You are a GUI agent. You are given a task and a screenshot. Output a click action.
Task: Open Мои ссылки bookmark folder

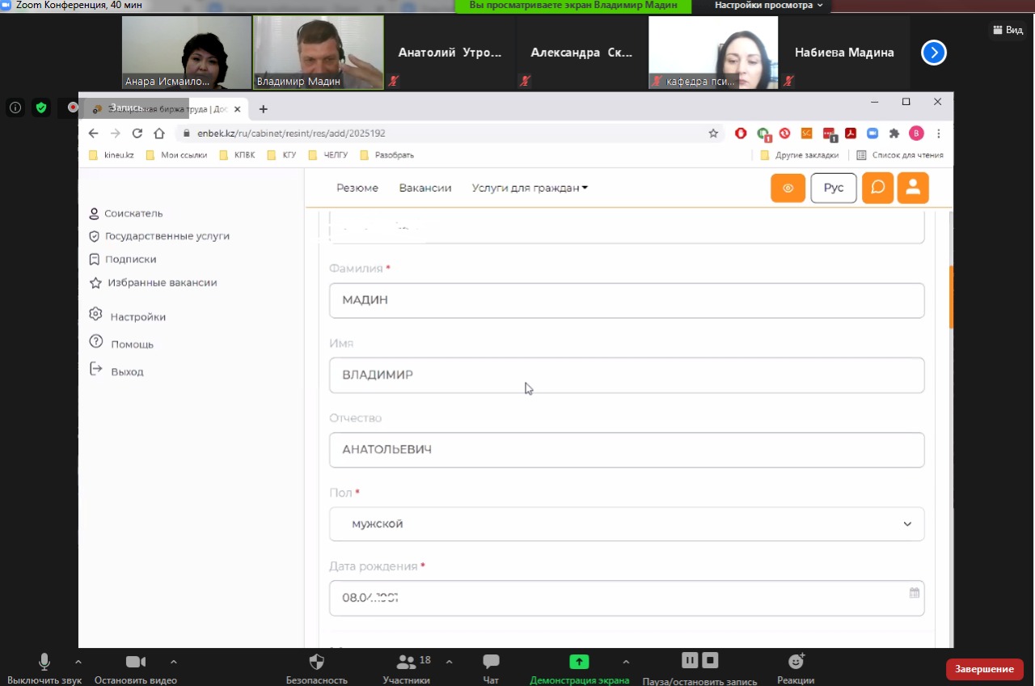(x=177, y=155)
